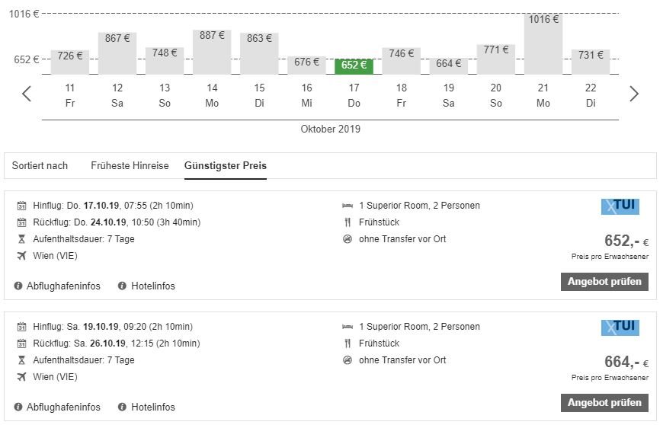Screen dimensions: 663x425
Task: Sort by Früheste Hinreise
Action: point(130,165)
